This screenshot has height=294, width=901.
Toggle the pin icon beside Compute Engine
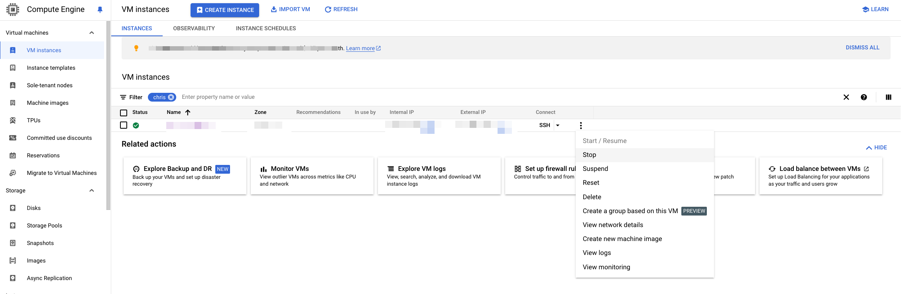coord(100,10)
